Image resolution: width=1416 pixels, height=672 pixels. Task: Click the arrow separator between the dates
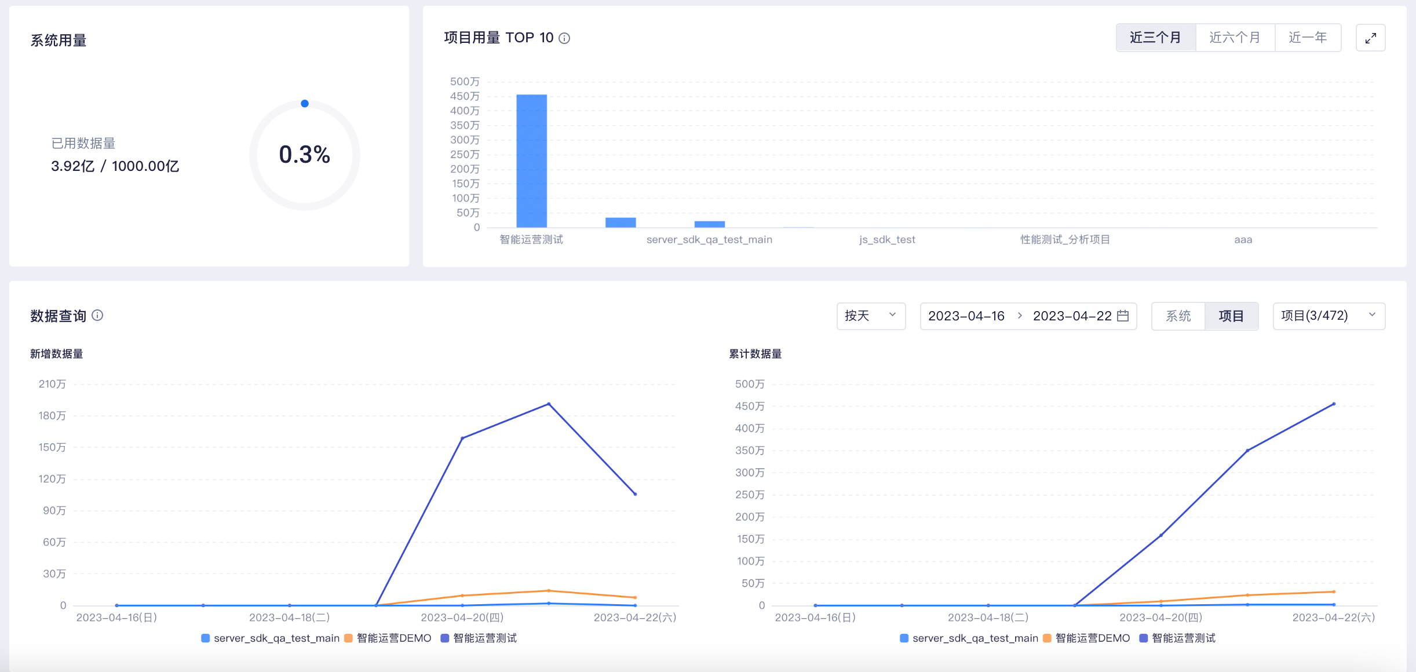click(x=1020, y=316)
